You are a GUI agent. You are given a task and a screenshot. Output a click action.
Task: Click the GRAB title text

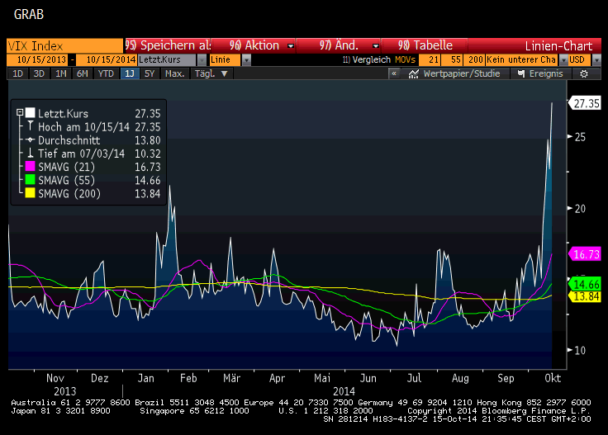coord(29,14)
